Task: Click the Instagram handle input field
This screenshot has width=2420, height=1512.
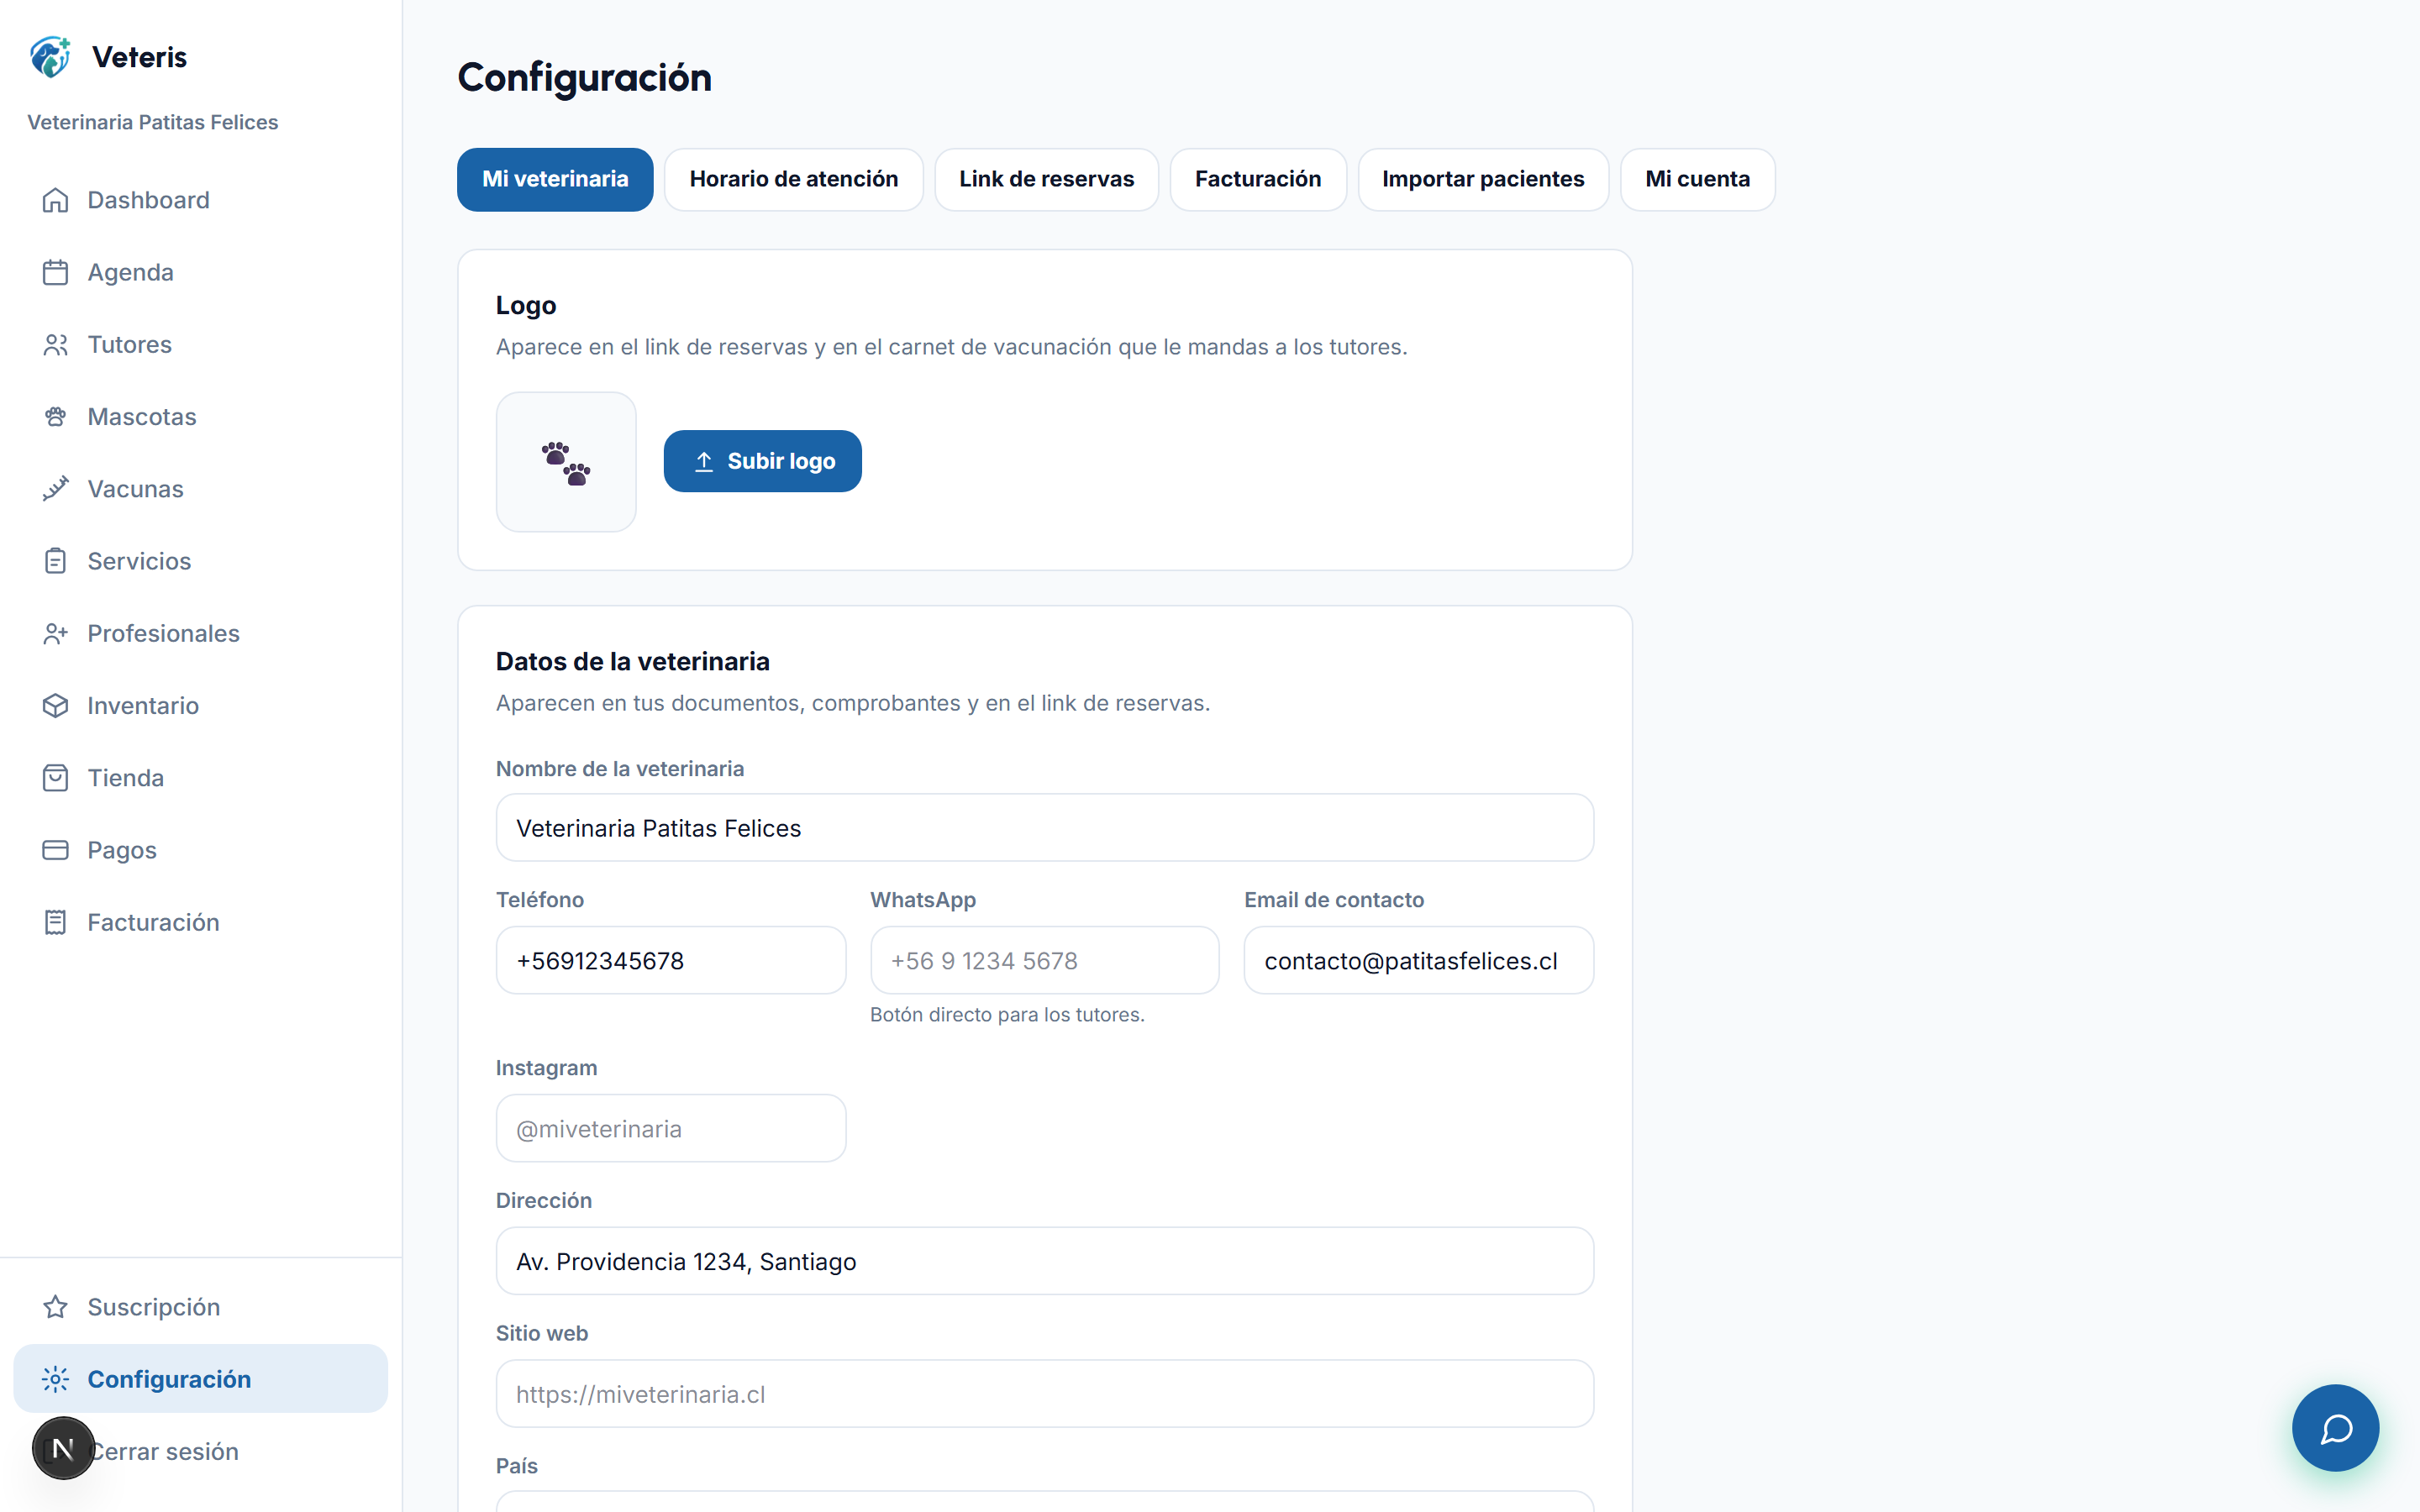Action: [670, 1128]
